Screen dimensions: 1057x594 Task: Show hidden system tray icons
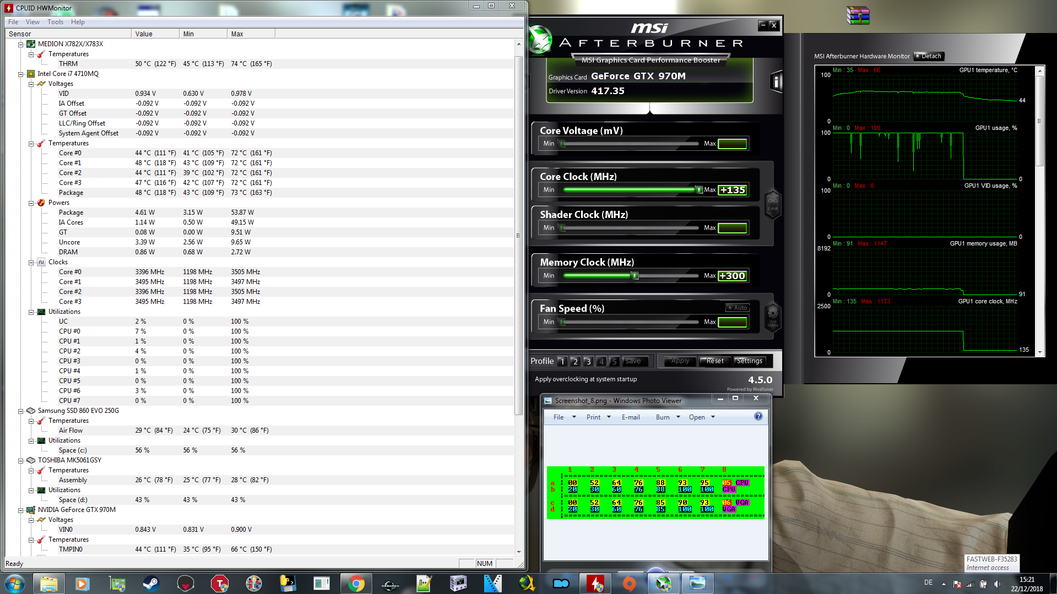tap(944, 584)
